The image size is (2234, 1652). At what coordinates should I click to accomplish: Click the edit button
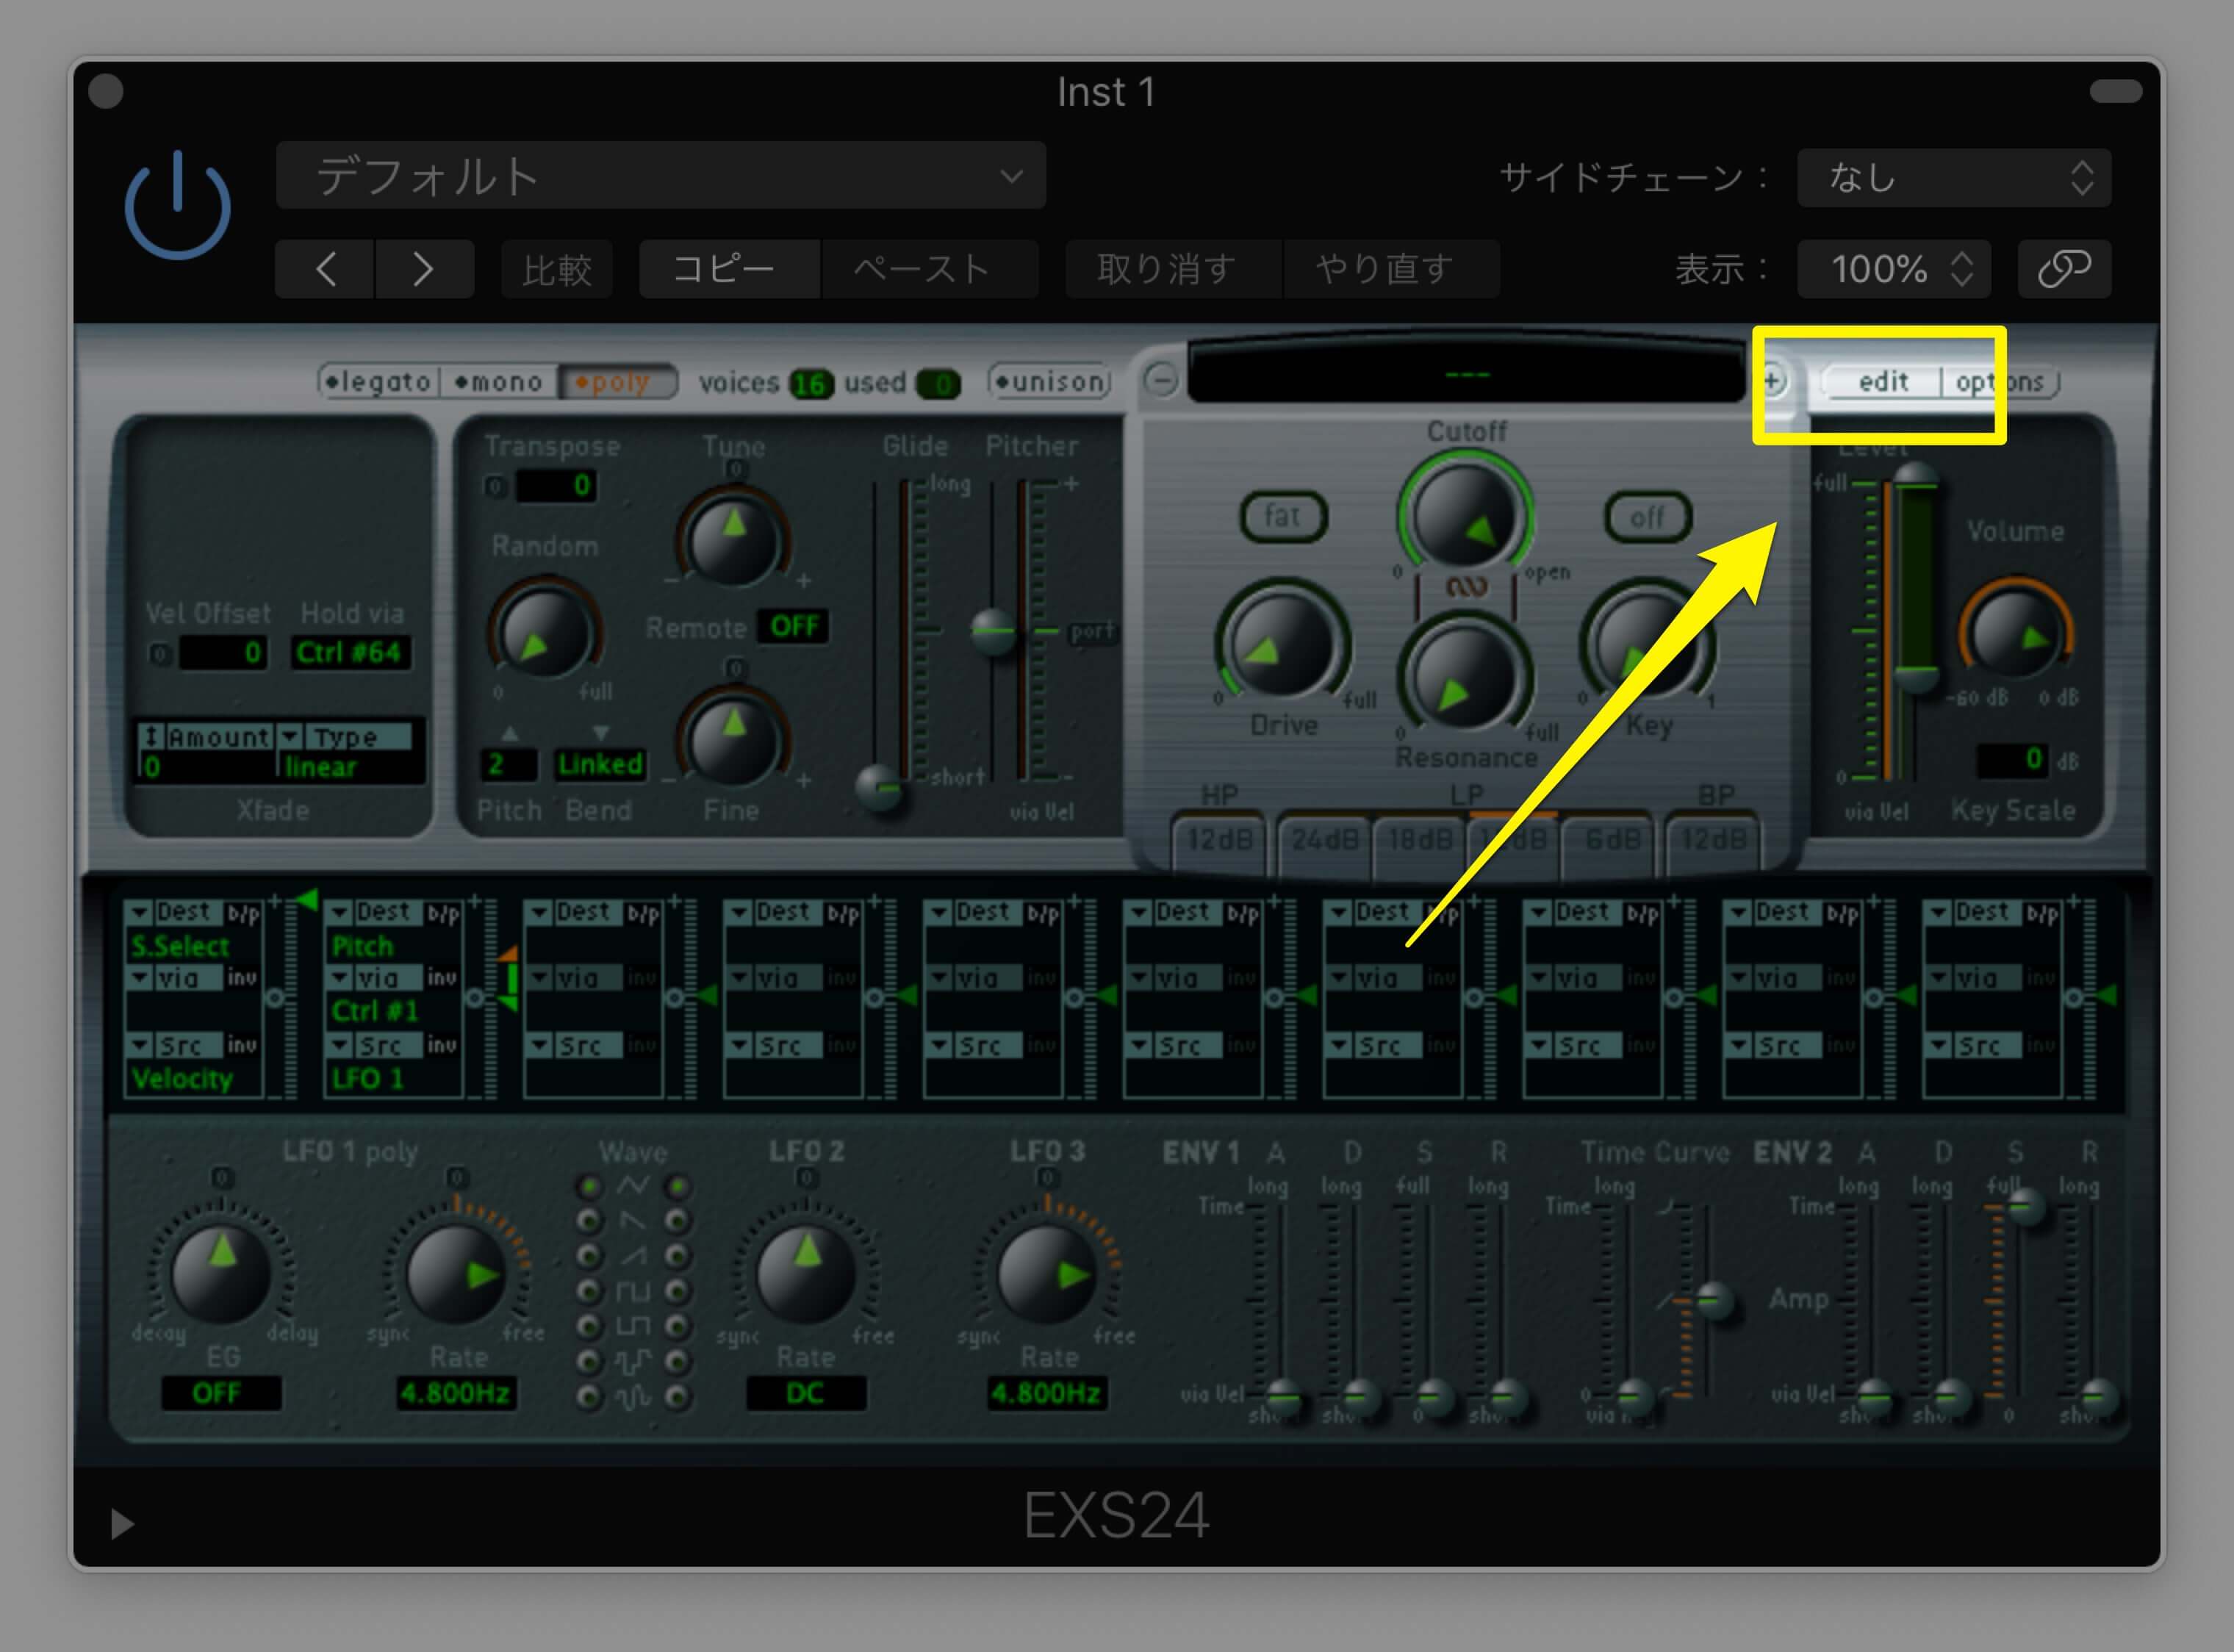(1883, 381)
